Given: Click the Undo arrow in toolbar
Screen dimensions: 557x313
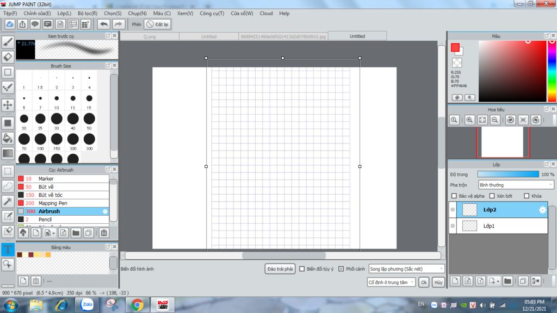Looking at the screenshot, I should pyautogui.click(x=104, y=24).
